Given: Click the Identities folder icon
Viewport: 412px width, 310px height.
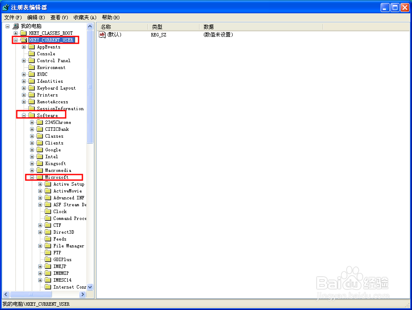Looking at the screenshot, I should pos(32,81).
